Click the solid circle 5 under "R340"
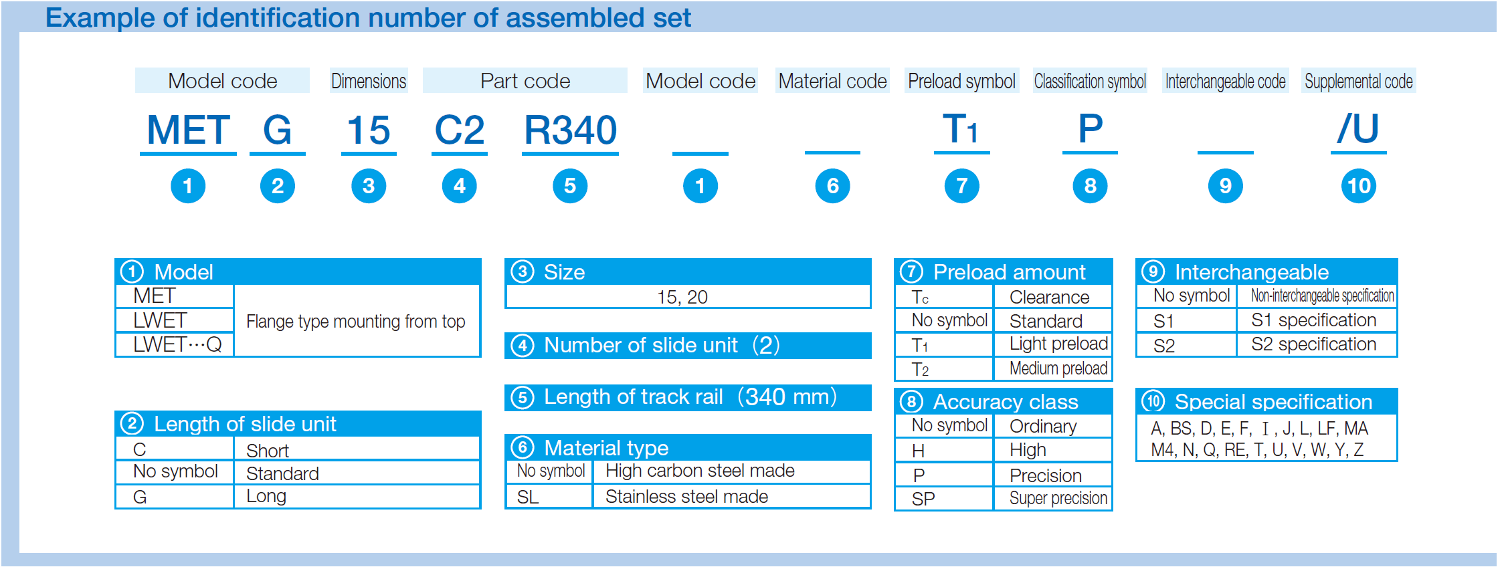This screenshot has height=567, width=1504. 570,186
